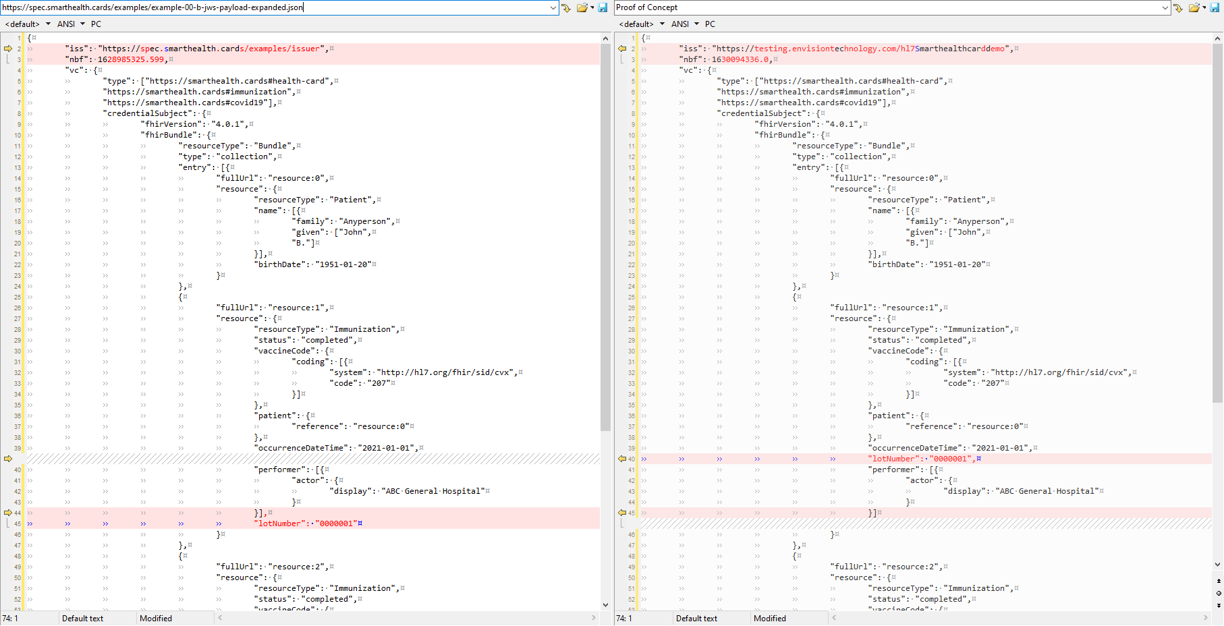Click right status bar "Modified" label
Image resolution: width=1224 pixels, height=626 pixels.
[x=770, y=619]
